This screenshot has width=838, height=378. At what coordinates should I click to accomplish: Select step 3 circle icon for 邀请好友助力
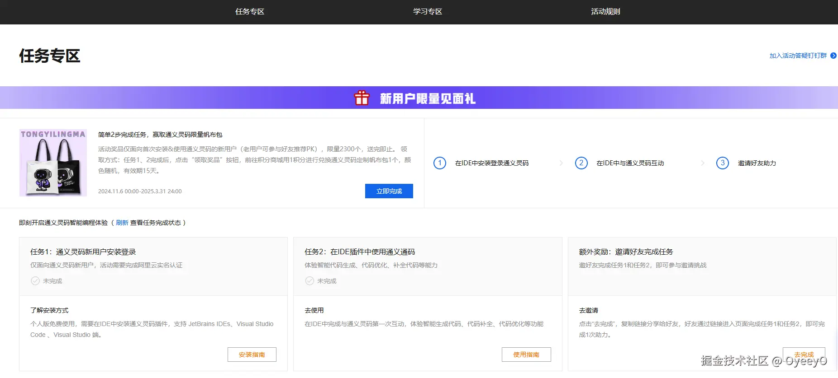point(722,163)
